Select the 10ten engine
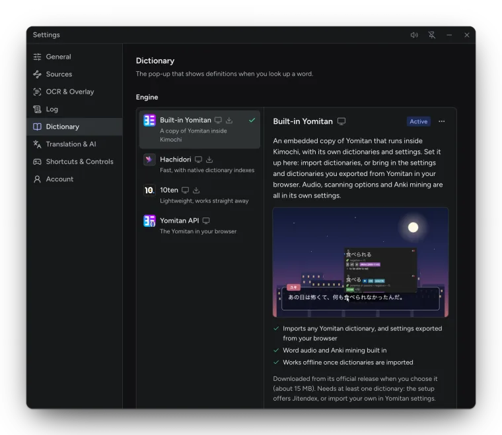This screenshot has width=502, height=435. tap(199, 195)
